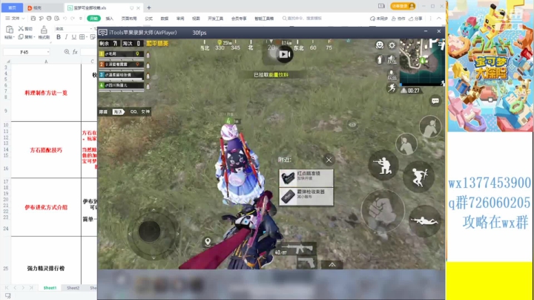Click the 分享 share button

click(415, 19)
